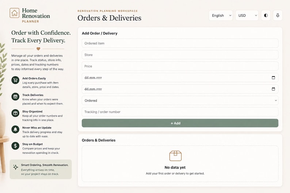Image resolution: width=290 pixels, height=193 pixels.
Task: Click the empty-state package box icon
Action: (175, 156)
